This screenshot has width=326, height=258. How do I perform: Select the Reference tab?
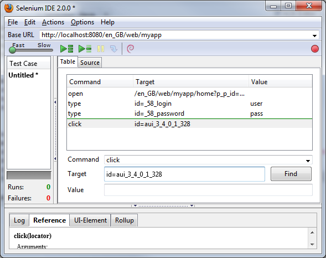click(x=49, y=220)
